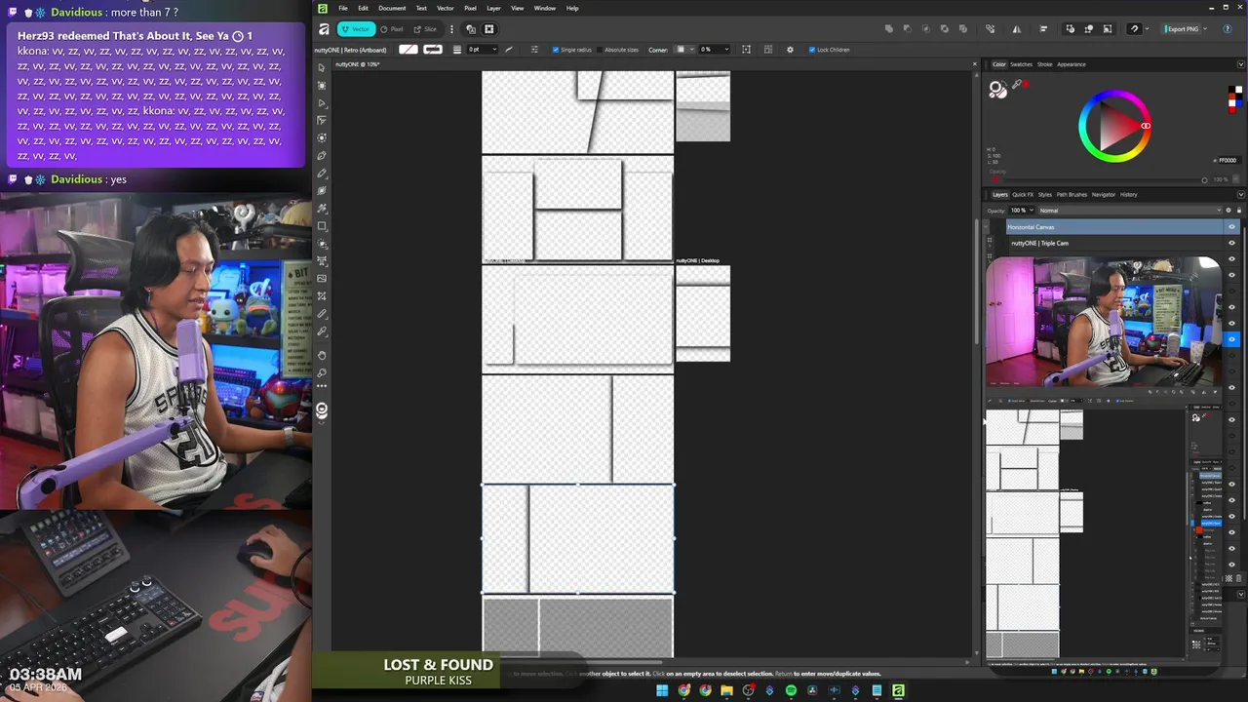Screen dimensions: 1248x702
Task: Select the Color Picker tool in toolbar
Action: pos(322,331)
